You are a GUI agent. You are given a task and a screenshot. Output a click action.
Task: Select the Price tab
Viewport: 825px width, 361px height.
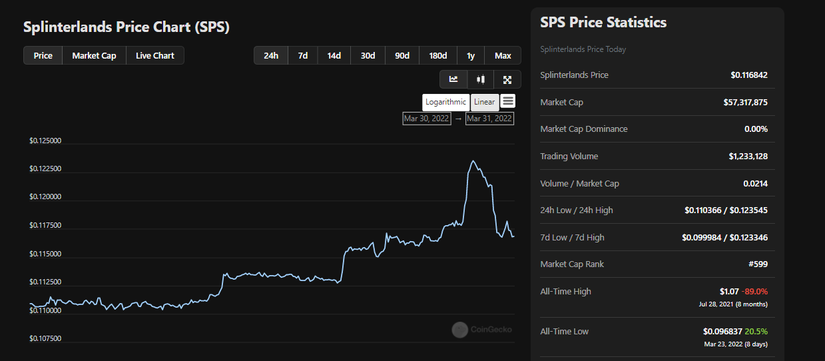(x=43, y=55)
